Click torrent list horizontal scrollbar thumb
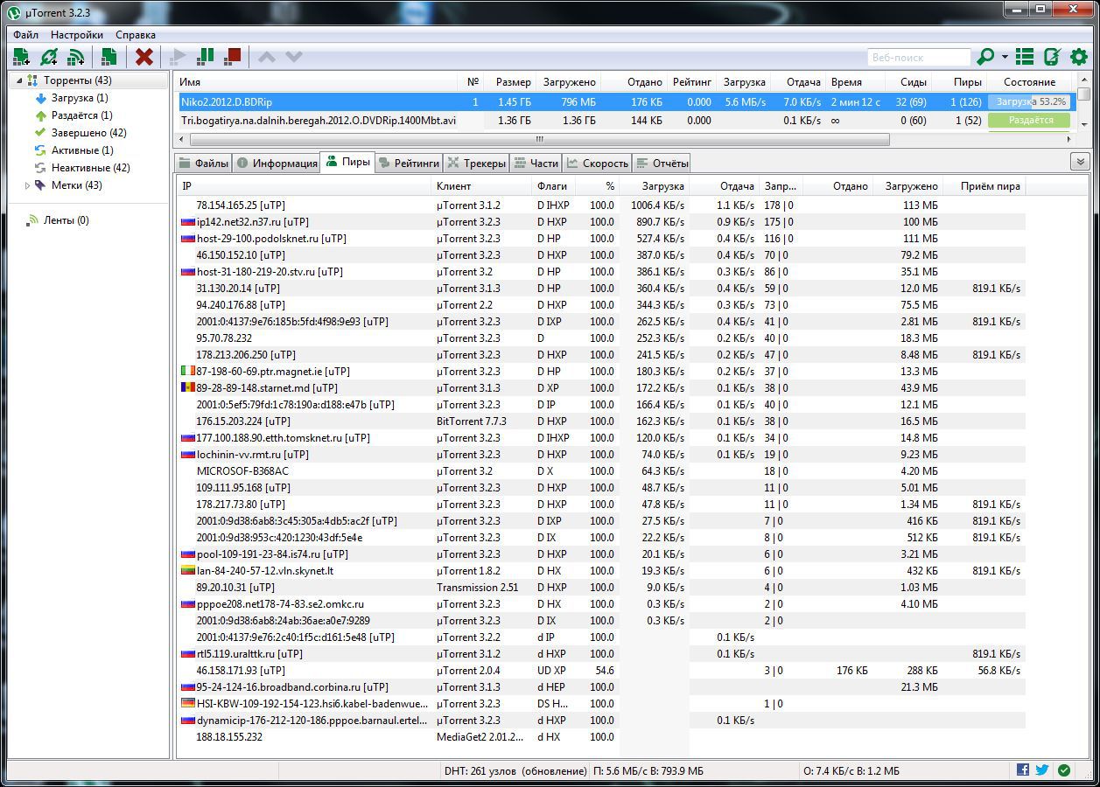Viewport: 1100px width, 787px height. tap(539, 139)
